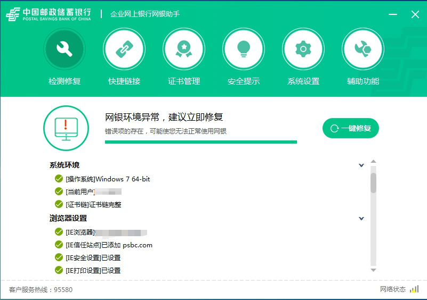Viewport: 427px width, 300px height.
Task: Collapse the 系统环境 section chevron
Action: (x=361, y=165)
